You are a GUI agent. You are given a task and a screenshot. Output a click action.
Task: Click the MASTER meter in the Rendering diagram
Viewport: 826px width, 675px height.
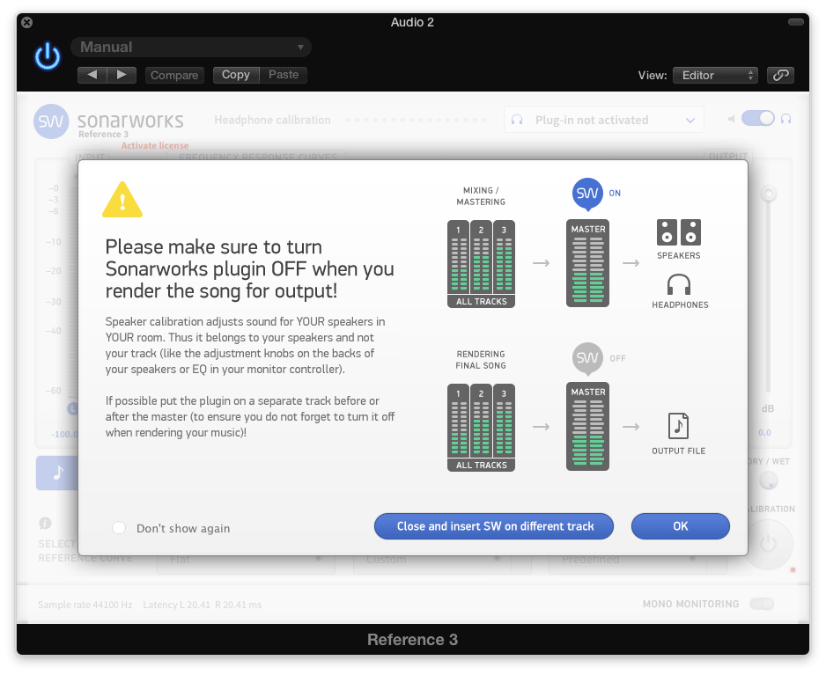pyautogui.click(x=587, y=427)
